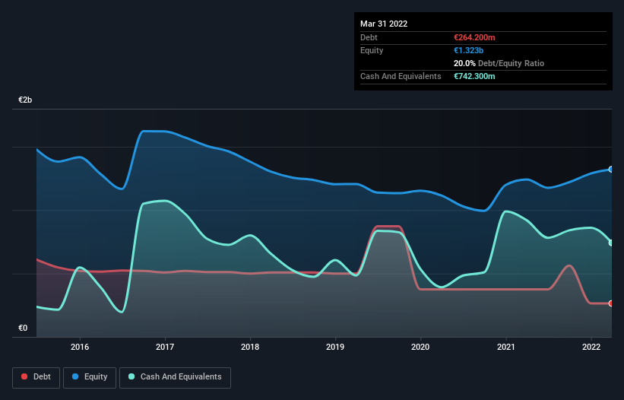Screen dimensions: 624x400
Task: Click the 20.0% Debt/Equity Ratio text
Action: pos(499,63)
